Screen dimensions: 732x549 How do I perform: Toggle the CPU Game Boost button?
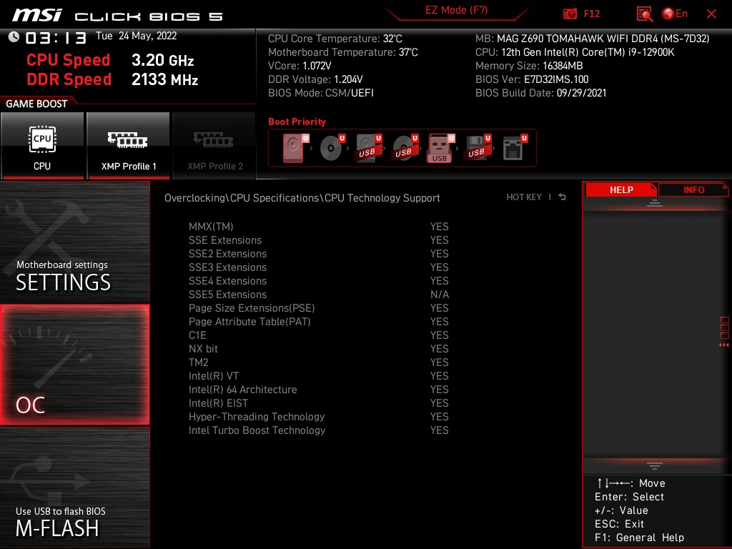click(x=42, y=146)
